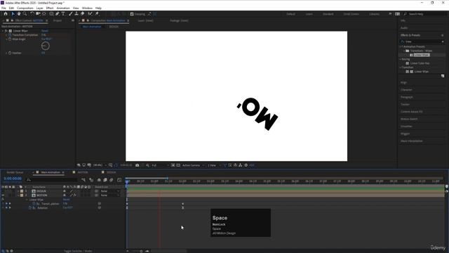Screen dimensions: 449x253
Task: Select the Selection arrow tool
Action: (13, 14)
